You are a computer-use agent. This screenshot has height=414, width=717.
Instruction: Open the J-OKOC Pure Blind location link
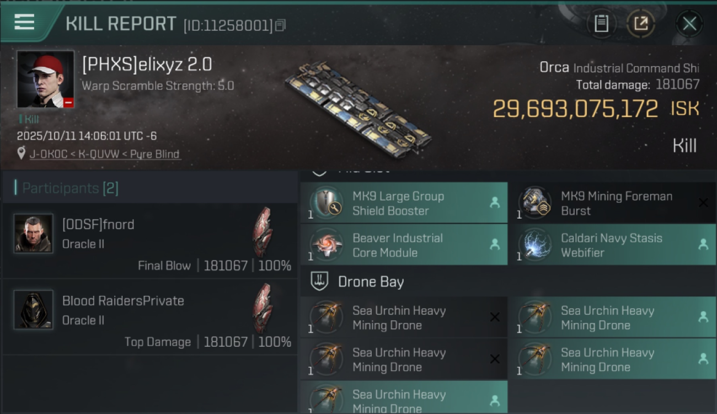105,154
